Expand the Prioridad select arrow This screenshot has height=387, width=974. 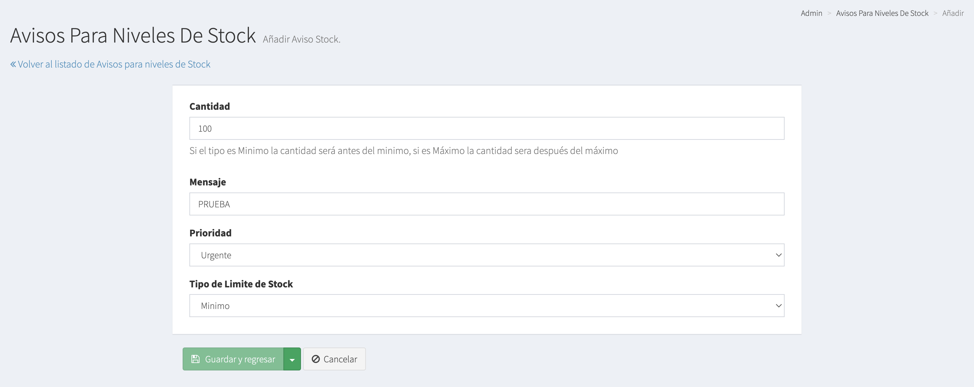tap(778, 255)
